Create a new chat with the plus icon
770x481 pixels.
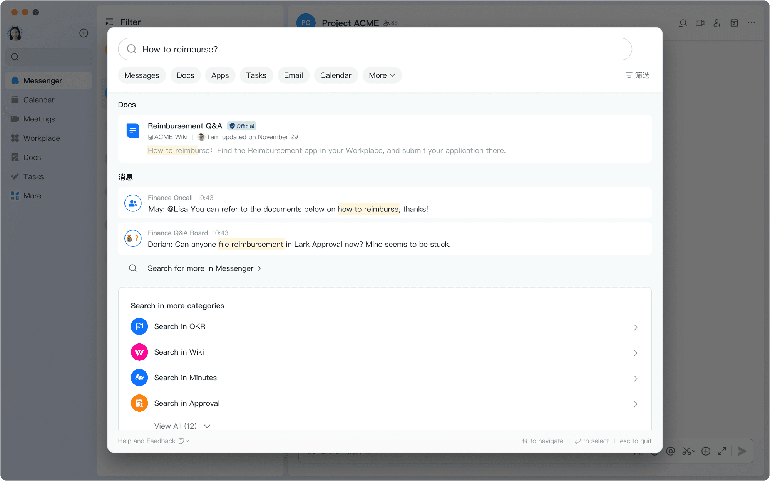tap(84, 33)
